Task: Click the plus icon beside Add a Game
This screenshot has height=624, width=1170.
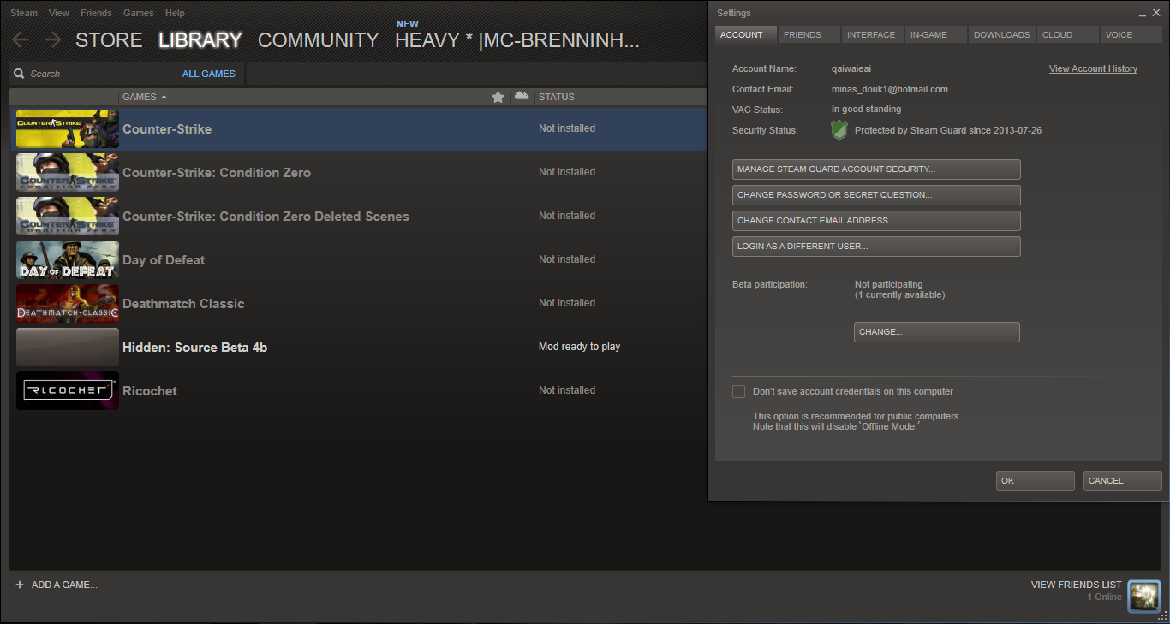Action: pos(20,585)
